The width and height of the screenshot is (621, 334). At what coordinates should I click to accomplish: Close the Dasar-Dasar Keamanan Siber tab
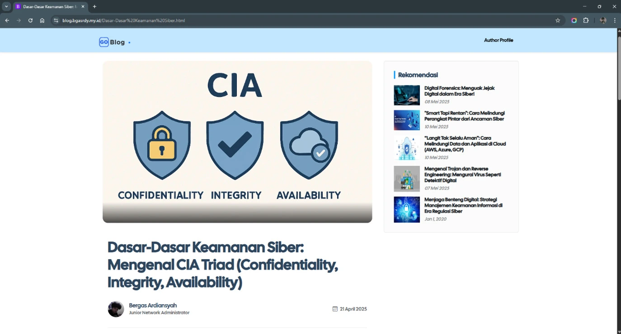click(83, 7)
